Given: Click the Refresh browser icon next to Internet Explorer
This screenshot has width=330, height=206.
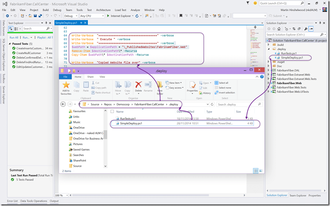Looking at the screenshot, I should coord(137,16).
